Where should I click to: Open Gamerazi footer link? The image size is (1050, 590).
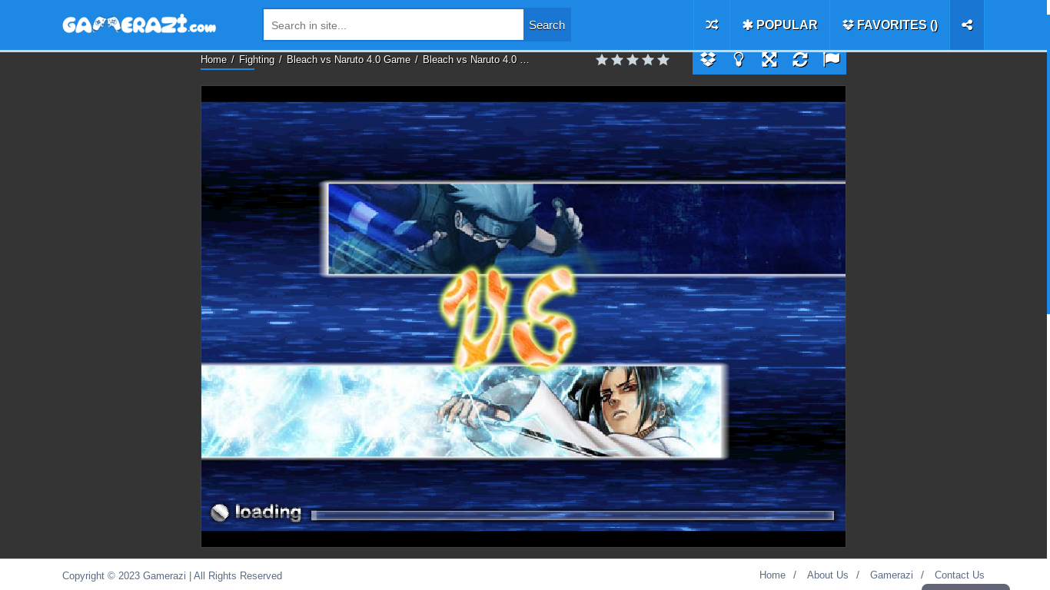click(x=892, y=575)
